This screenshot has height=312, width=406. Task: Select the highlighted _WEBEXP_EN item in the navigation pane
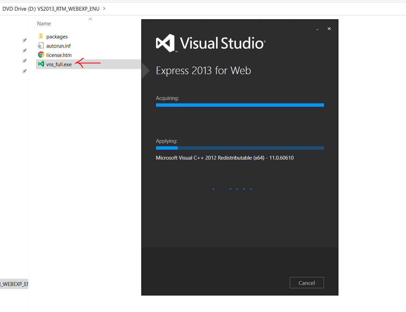[14, 284]
